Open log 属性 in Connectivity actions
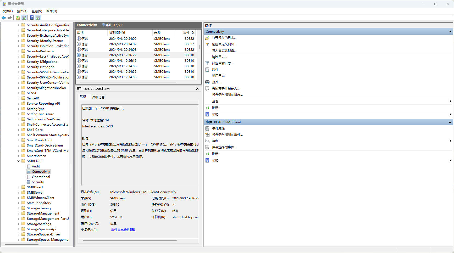This screenshot has width=454, height=253. point(215,70)
